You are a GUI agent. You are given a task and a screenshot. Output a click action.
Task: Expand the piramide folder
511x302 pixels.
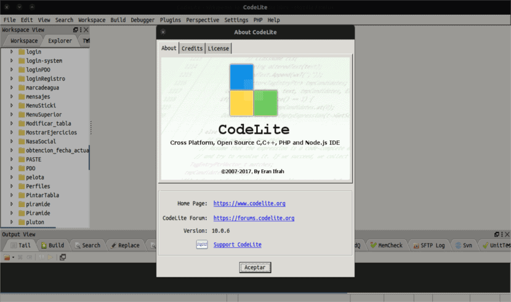point(12,204)
